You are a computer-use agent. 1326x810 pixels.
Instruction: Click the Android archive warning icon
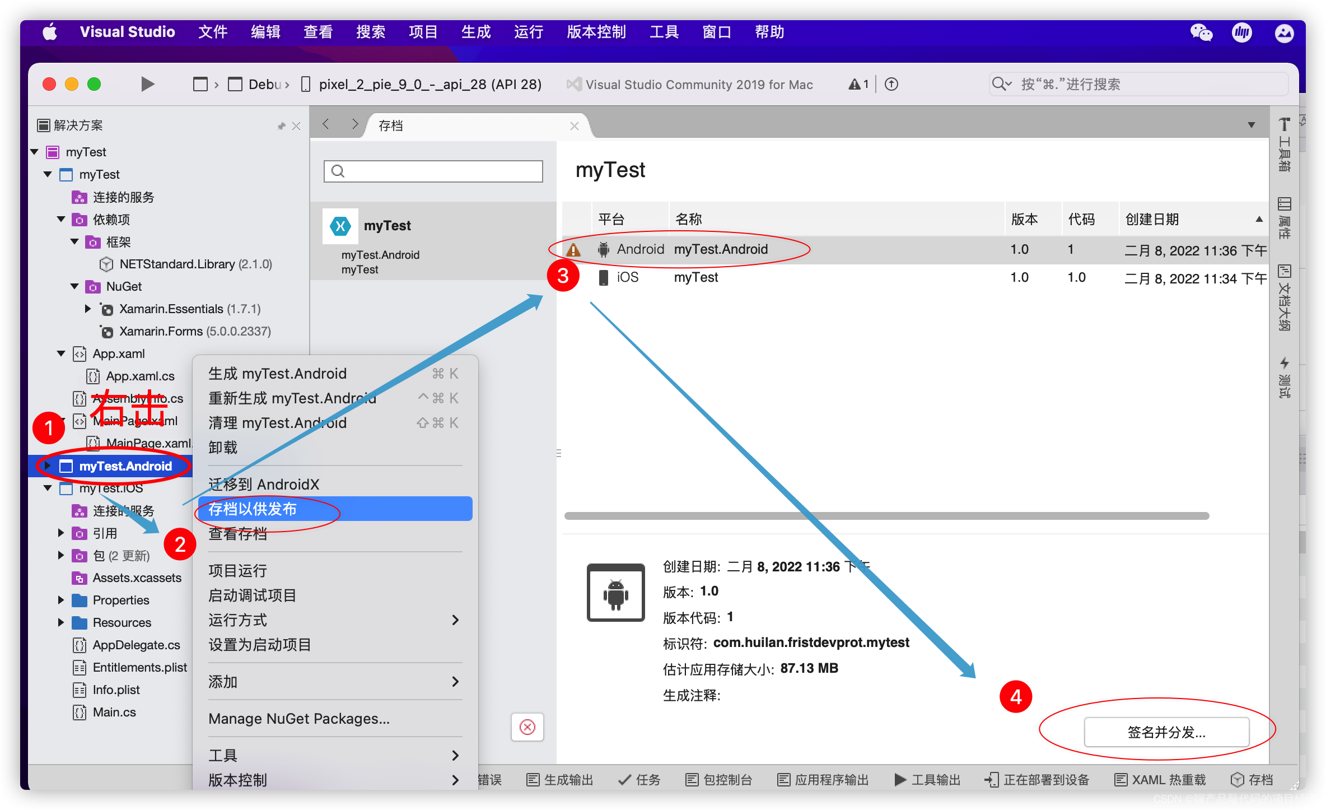pyautogui.click(x=573, y=250)
